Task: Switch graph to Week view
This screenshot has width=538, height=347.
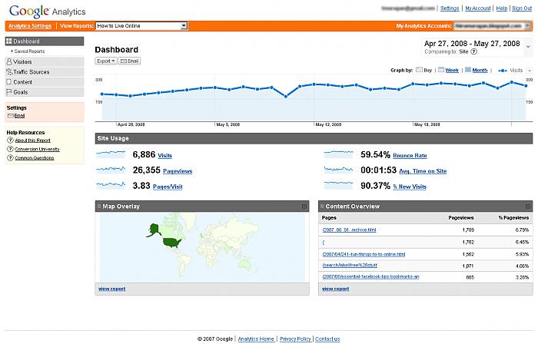Action: [x=452, y=71]
